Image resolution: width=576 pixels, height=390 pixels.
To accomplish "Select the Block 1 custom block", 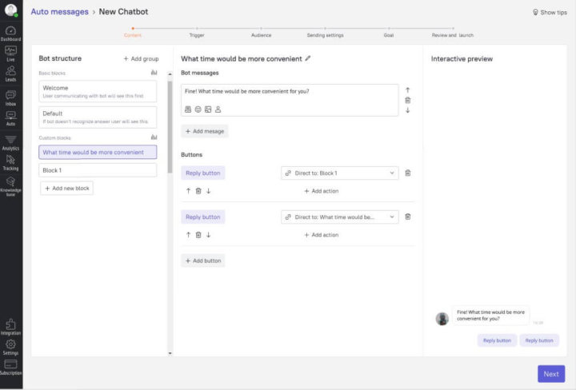I will coord(98,170).
